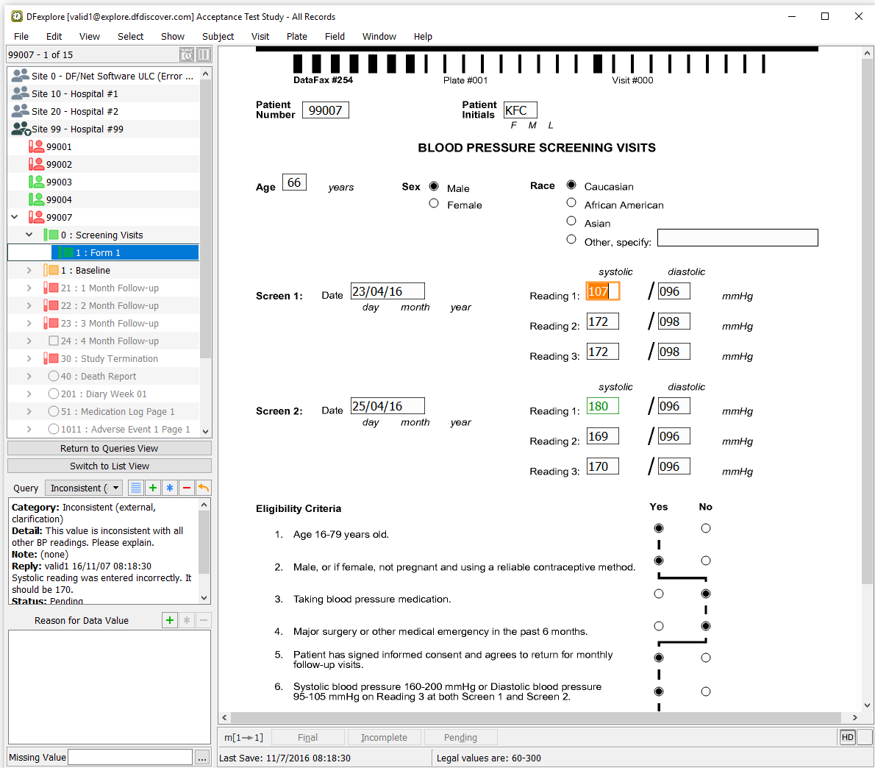
Task: Click the green plus add query icon
Action: tap(153, 488)
